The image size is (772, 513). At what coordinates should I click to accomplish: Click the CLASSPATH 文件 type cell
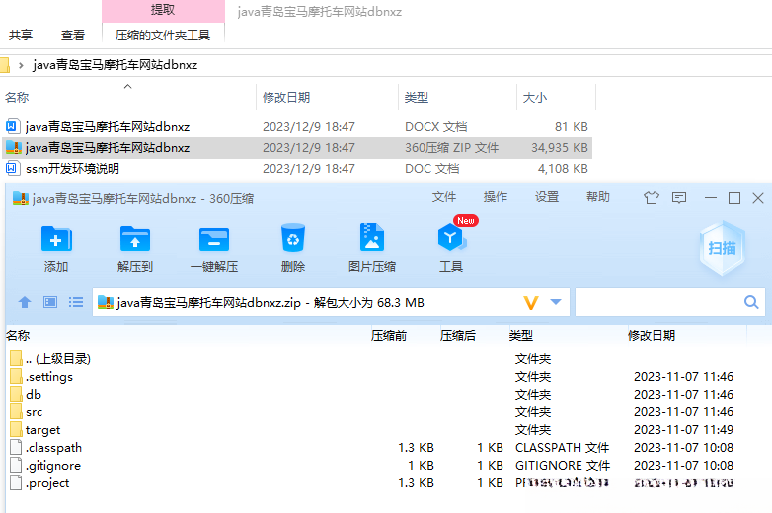(x=563, y=448)
